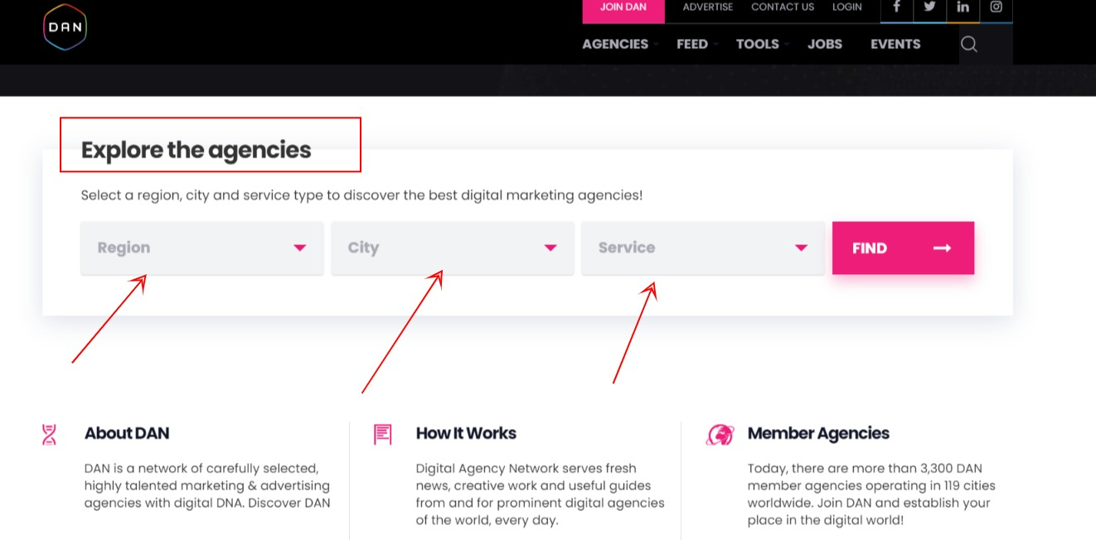Open the LOGIN link
The height and width of the screenshot is (540, 1096).
point(847,7)
